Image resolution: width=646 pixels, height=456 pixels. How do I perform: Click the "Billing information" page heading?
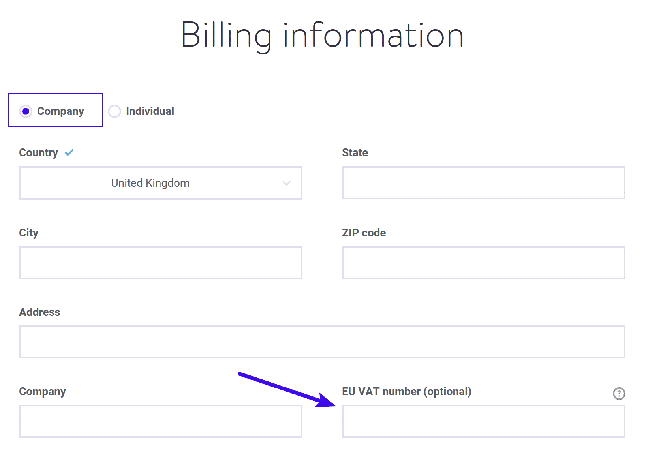[x=323, y=36]
